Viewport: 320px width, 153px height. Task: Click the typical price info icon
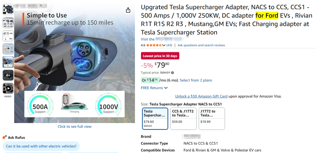click(x=172, y=73)
